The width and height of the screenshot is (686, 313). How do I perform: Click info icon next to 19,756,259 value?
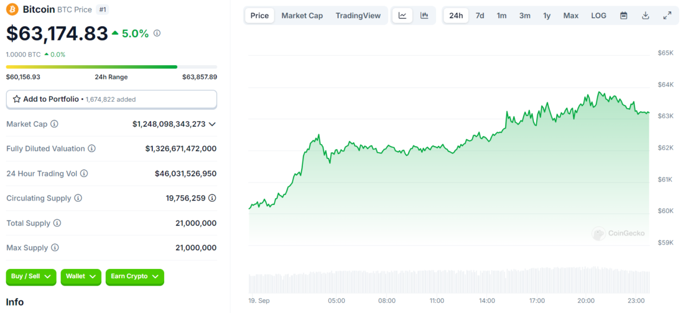tap(212, 198)
